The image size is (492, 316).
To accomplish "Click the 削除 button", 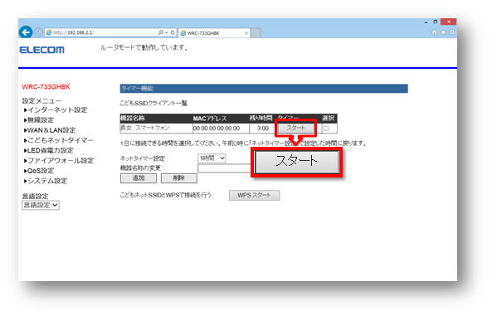I will click(x=179, y=178).
